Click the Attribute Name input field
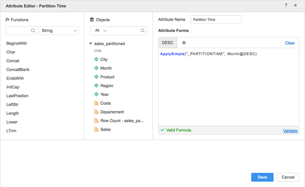 (216, 20)
